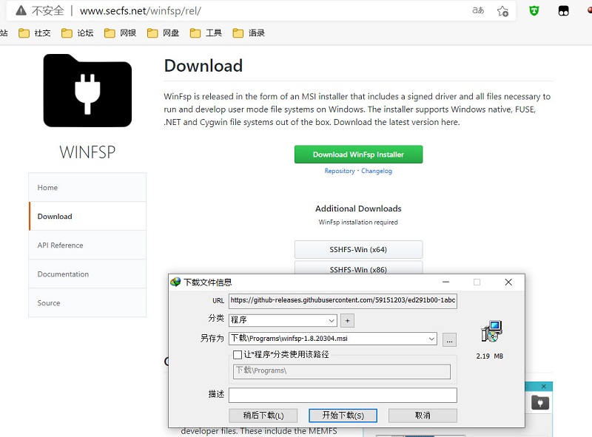This screenshot has width=592, height=437.
Task: Minimize the 下载文件信息 dialog
Action: [446, 282]
